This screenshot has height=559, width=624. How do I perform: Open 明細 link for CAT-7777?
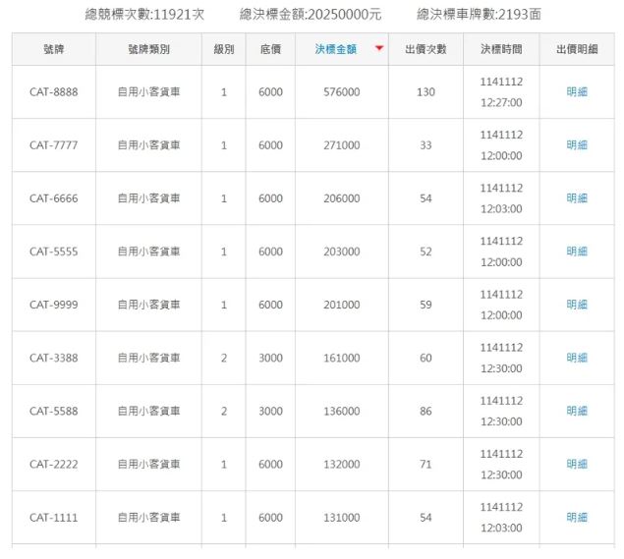click(x=577, y=145)
